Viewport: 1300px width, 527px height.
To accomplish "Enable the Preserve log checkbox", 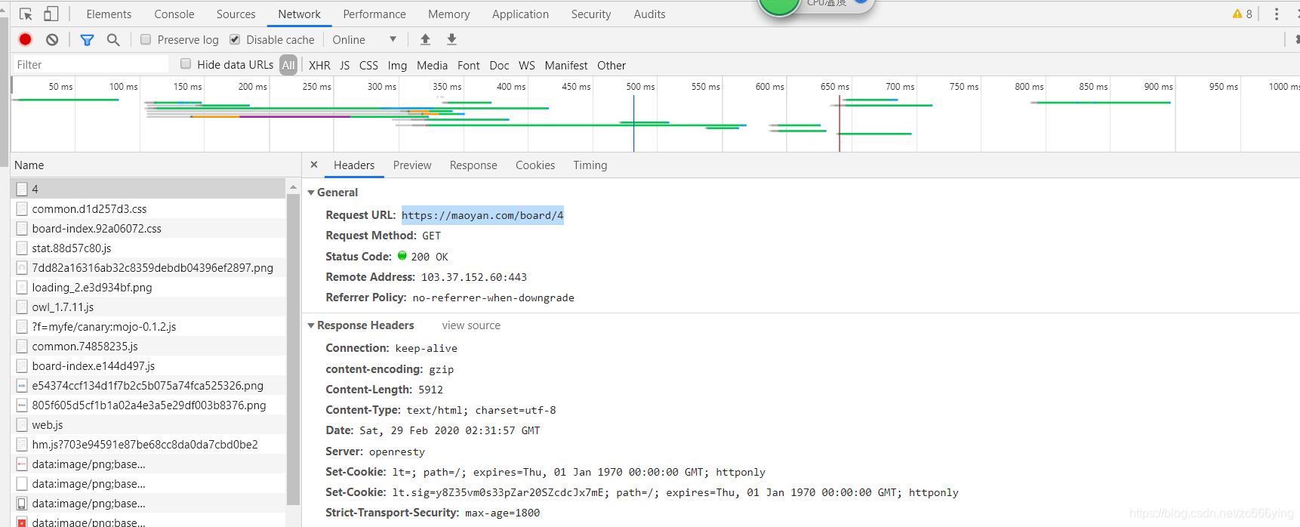I will [x=146, y=39].
